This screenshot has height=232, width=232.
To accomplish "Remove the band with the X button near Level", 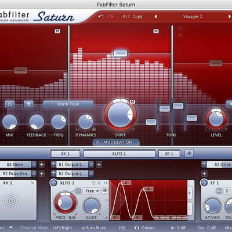I will pos(230,104).
